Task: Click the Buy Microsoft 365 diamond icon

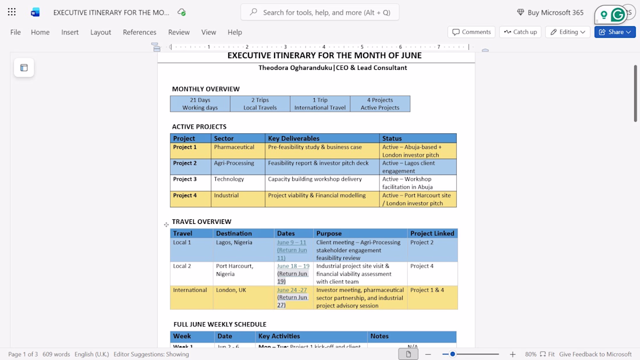Action: point(520,12)
